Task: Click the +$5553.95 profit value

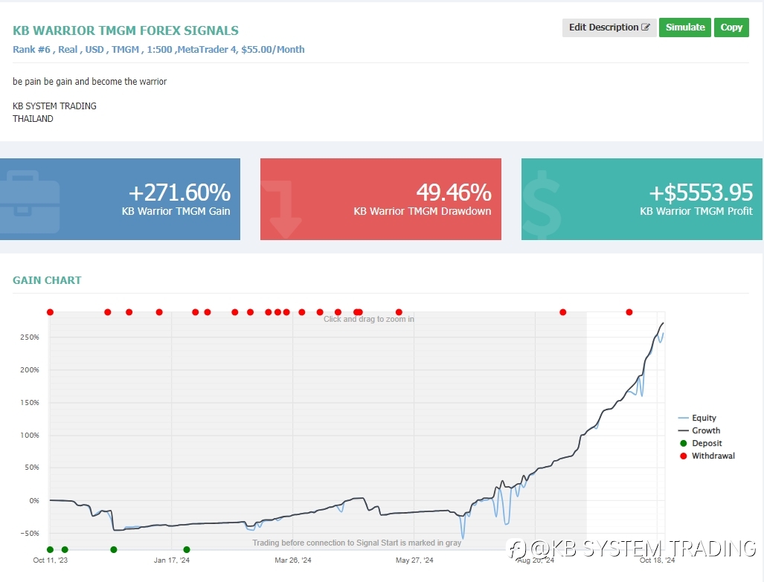Action: 701,193
